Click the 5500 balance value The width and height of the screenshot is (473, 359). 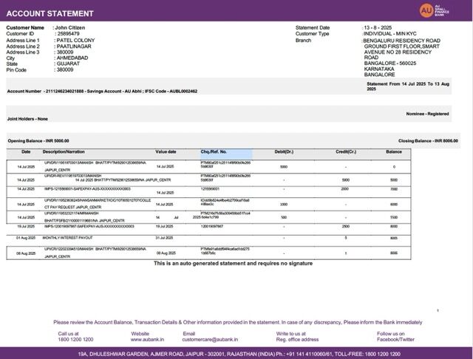(394, 217)
